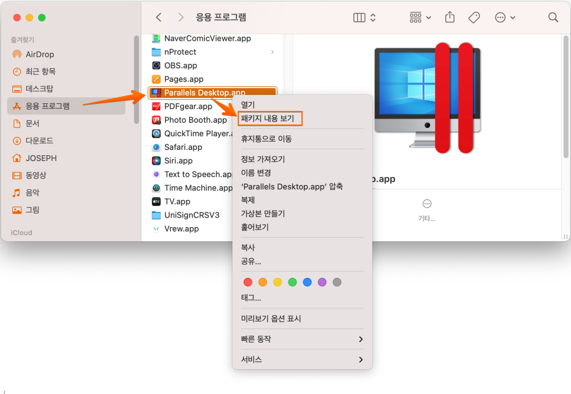This screenshot has height=394, width=571.
Task: Open the more actions ellipsis menu
Action: coord(505,18)
